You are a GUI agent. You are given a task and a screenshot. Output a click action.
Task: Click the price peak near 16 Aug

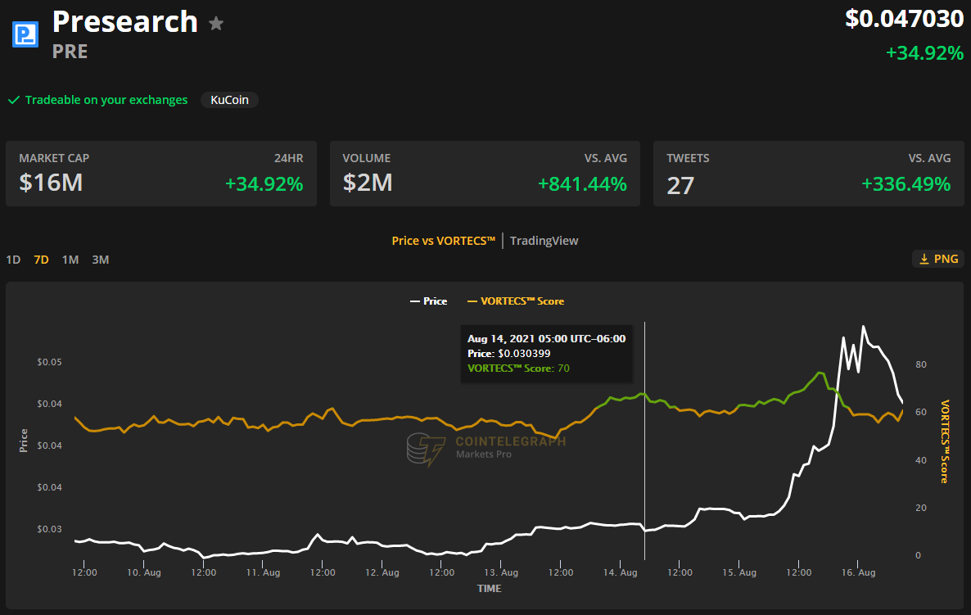[x=863, y=327]
